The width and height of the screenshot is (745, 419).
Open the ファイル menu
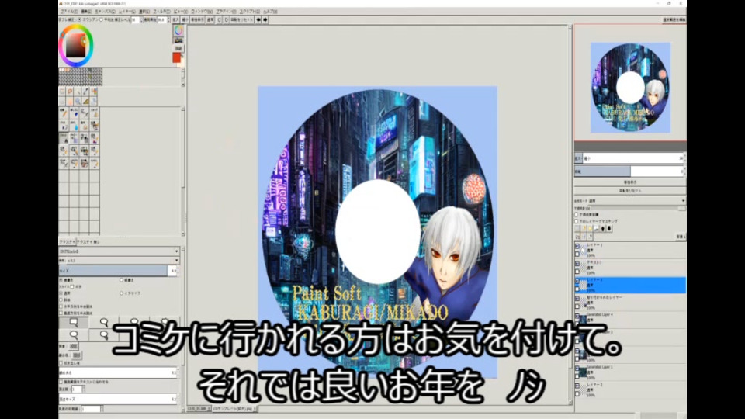coord(69,12)
